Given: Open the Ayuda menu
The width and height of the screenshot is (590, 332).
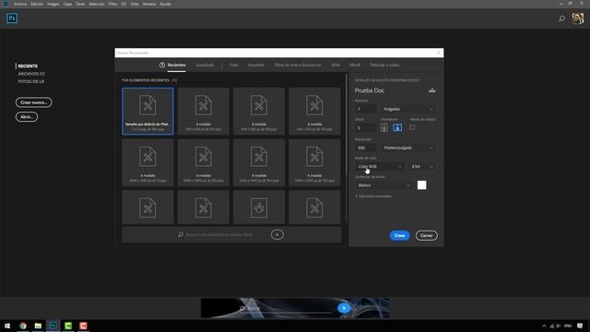Looking at the screenshot, I should (166, 4).
